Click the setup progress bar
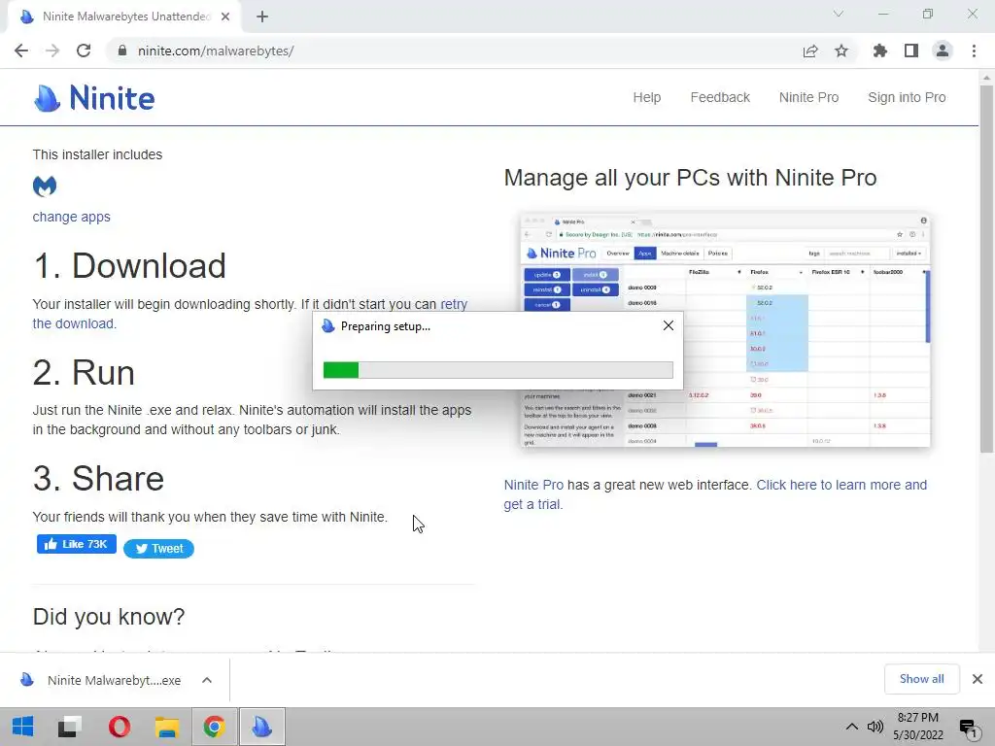 (x=498, y=370)
